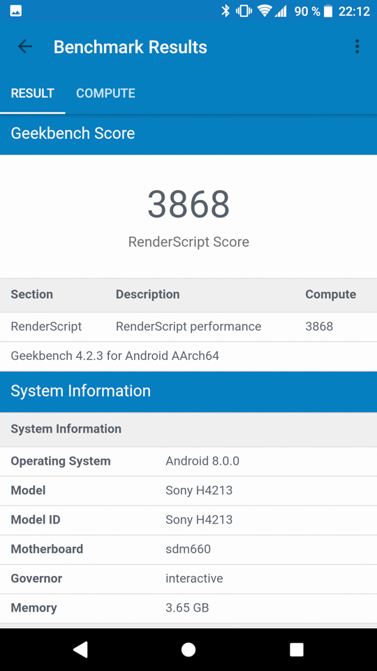Tap the gray System Information subheader

tap(188, 429)
